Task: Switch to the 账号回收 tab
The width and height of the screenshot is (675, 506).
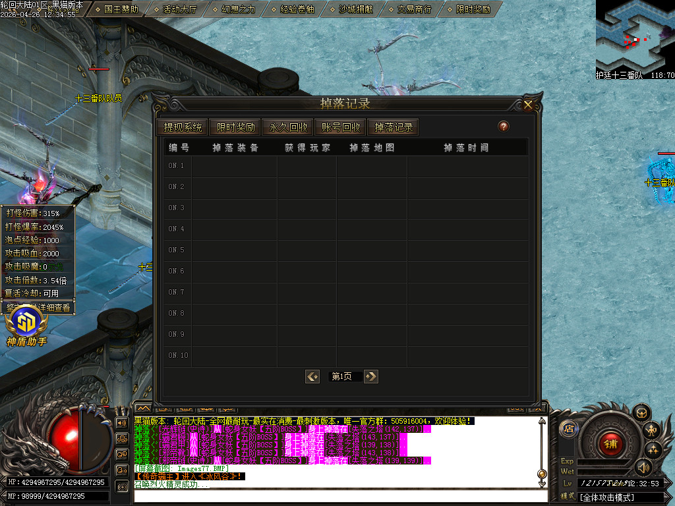Action: pyautogui.click(x=340, y=127)
